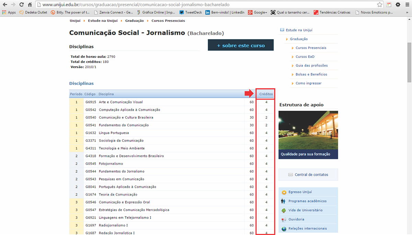Click the Cursos Presenciais breadcrumb link
Screen dimensions: 412x235
(168, 21)
